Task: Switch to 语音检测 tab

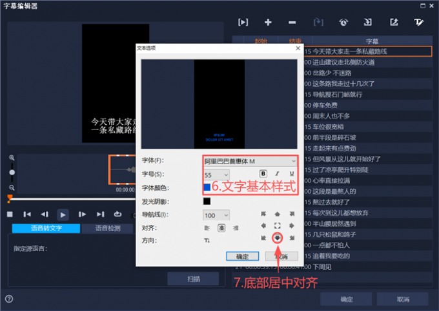Action: point(108,228)
